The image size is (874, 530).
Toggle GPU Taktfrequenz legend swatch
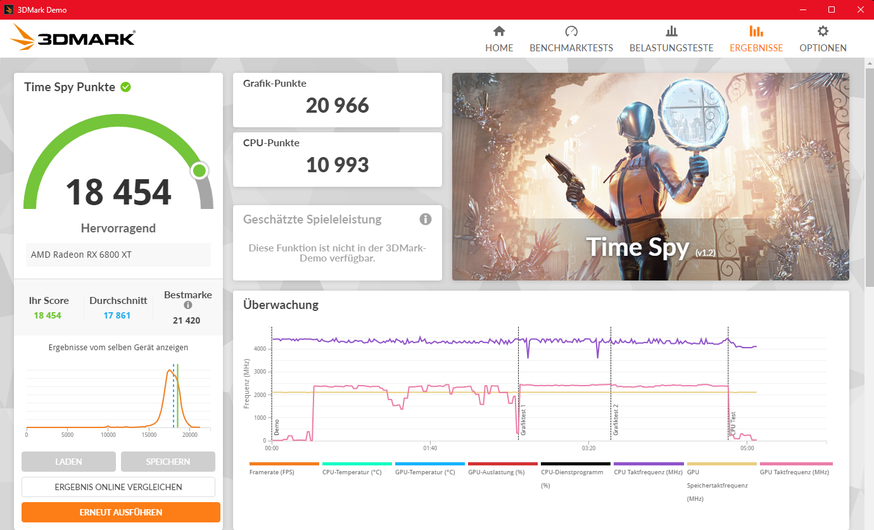(x=796, y=464)
